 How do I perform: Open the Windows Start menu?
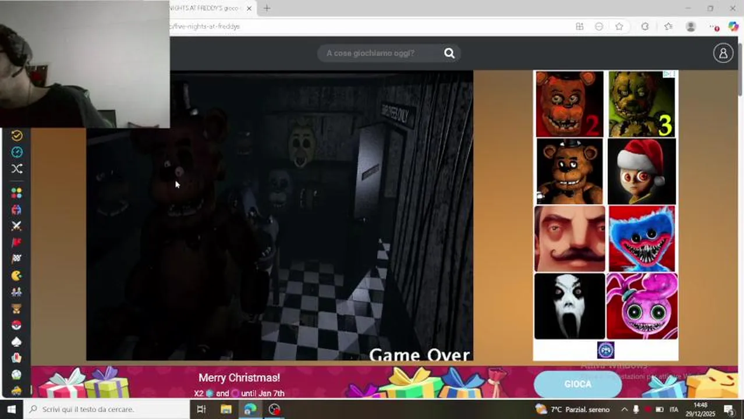(x=11, y=409)
